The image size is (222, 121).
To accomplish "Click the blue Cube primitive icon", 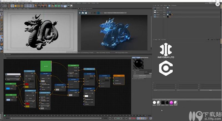I will coord(49,6).
